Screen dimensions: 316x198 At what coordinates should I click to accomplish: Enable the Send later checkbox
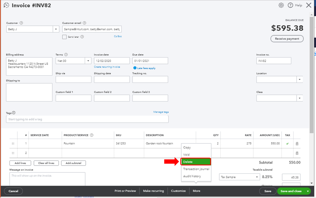tap(65, 37)
